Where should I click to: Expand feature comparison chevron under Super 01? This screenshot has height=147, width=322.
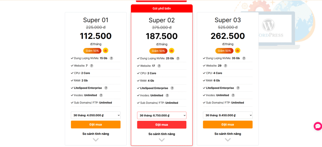tap(96, 140)
